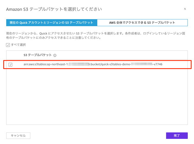This screenshot has width=194, height=144.
Task: Close the S3 table bucket dialog
Action: pos(185,9)
